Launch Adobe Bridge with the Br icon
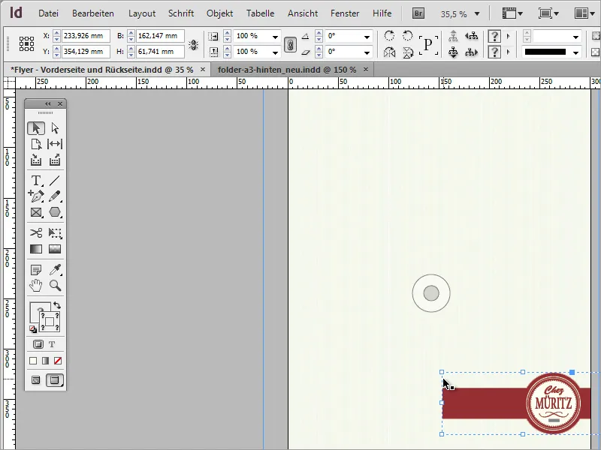This screenshot has height=450, width=601. click(418, 13)
